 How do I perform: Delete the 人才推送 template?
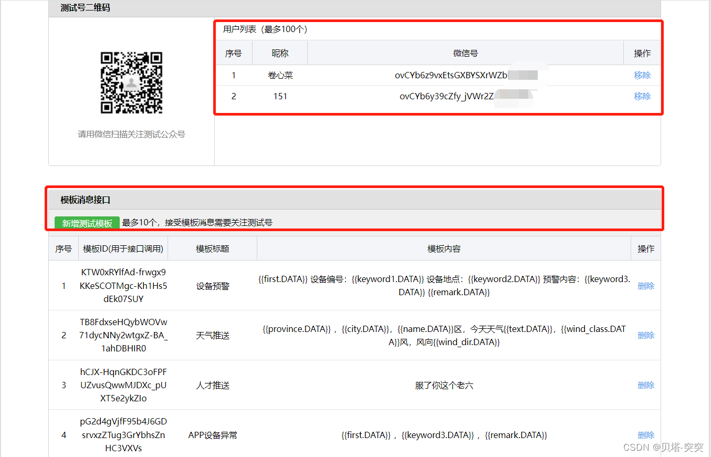coord(646,385)
